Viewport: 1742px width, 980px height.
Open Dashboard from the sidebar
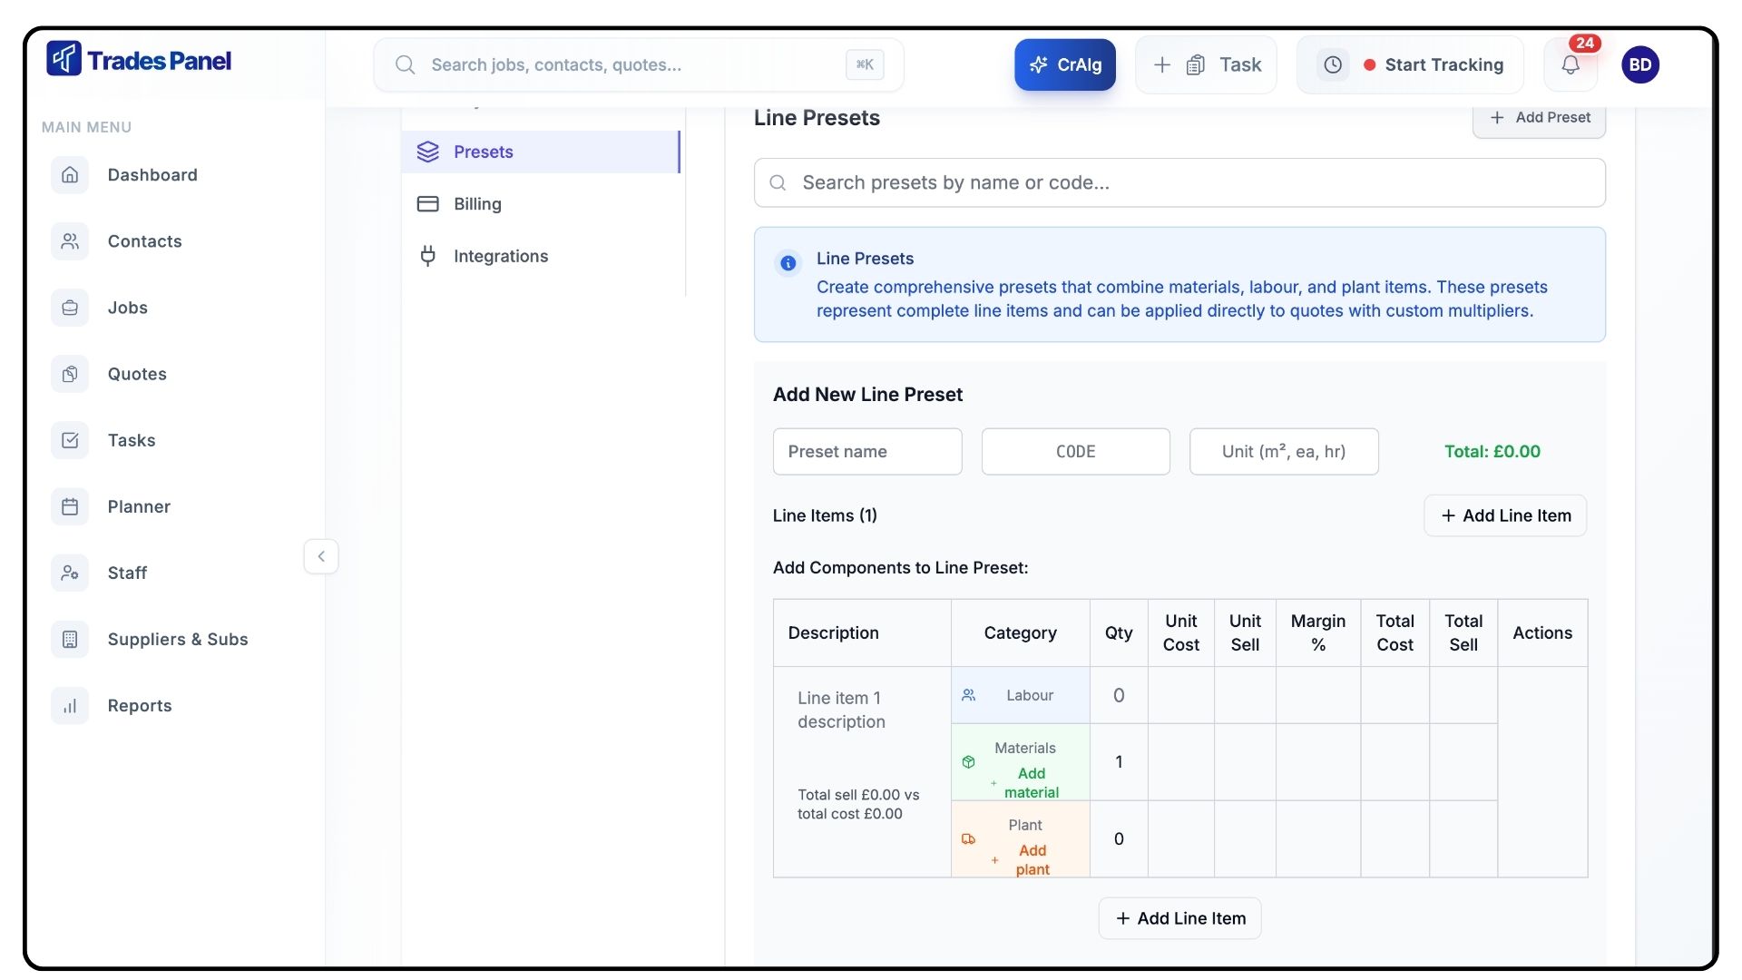[x=152, y=175]
